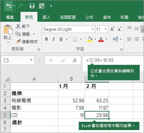This screenshot has width=144, height=133.
Task: Expand the font name dropdown arrow
Action: [93, 29]
